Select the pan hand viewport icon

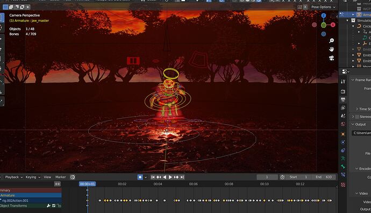tap(332, 49)
